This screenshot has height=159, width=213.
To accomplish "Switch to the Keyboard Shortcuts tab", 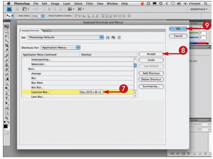I will point(31,31).
